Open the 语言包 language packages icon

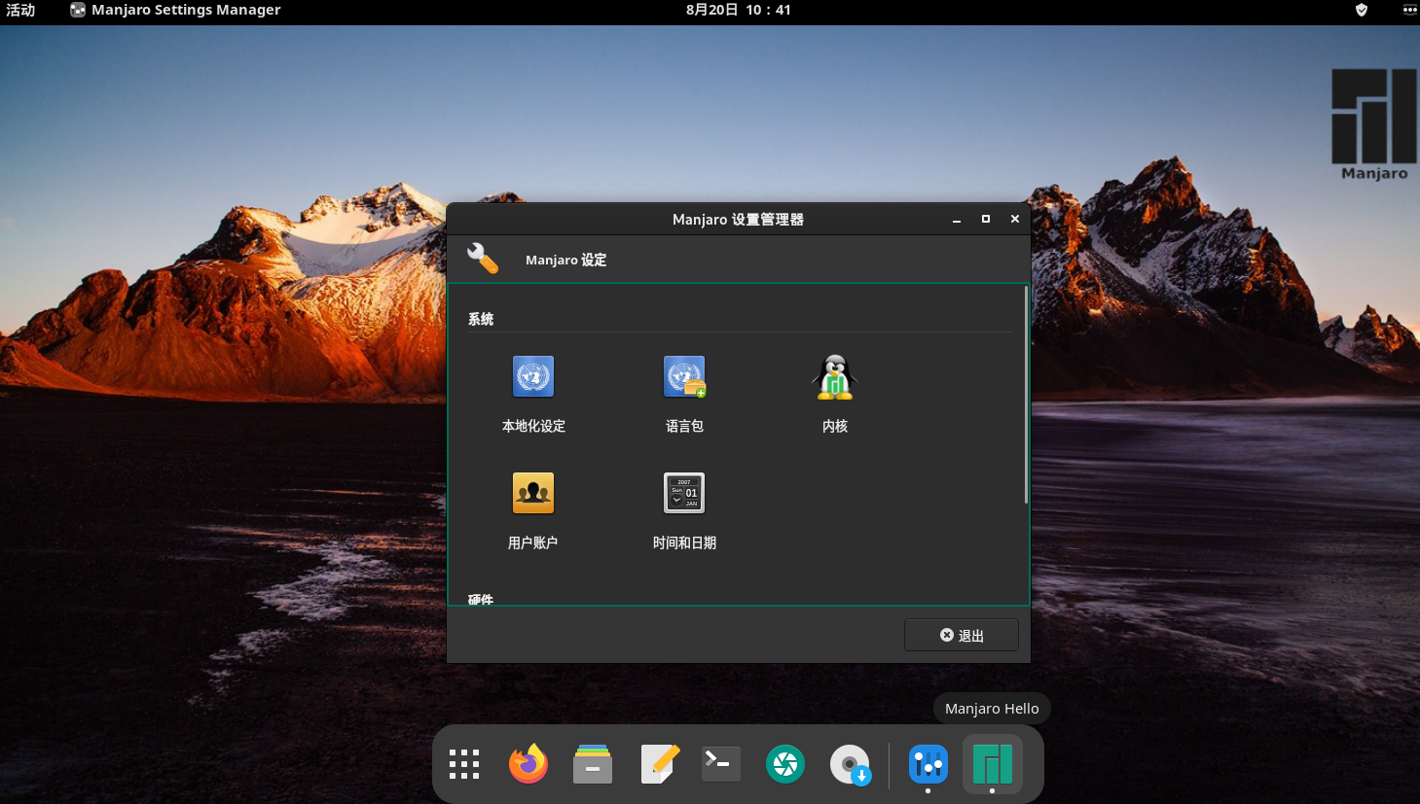click(x=684, y=376)
